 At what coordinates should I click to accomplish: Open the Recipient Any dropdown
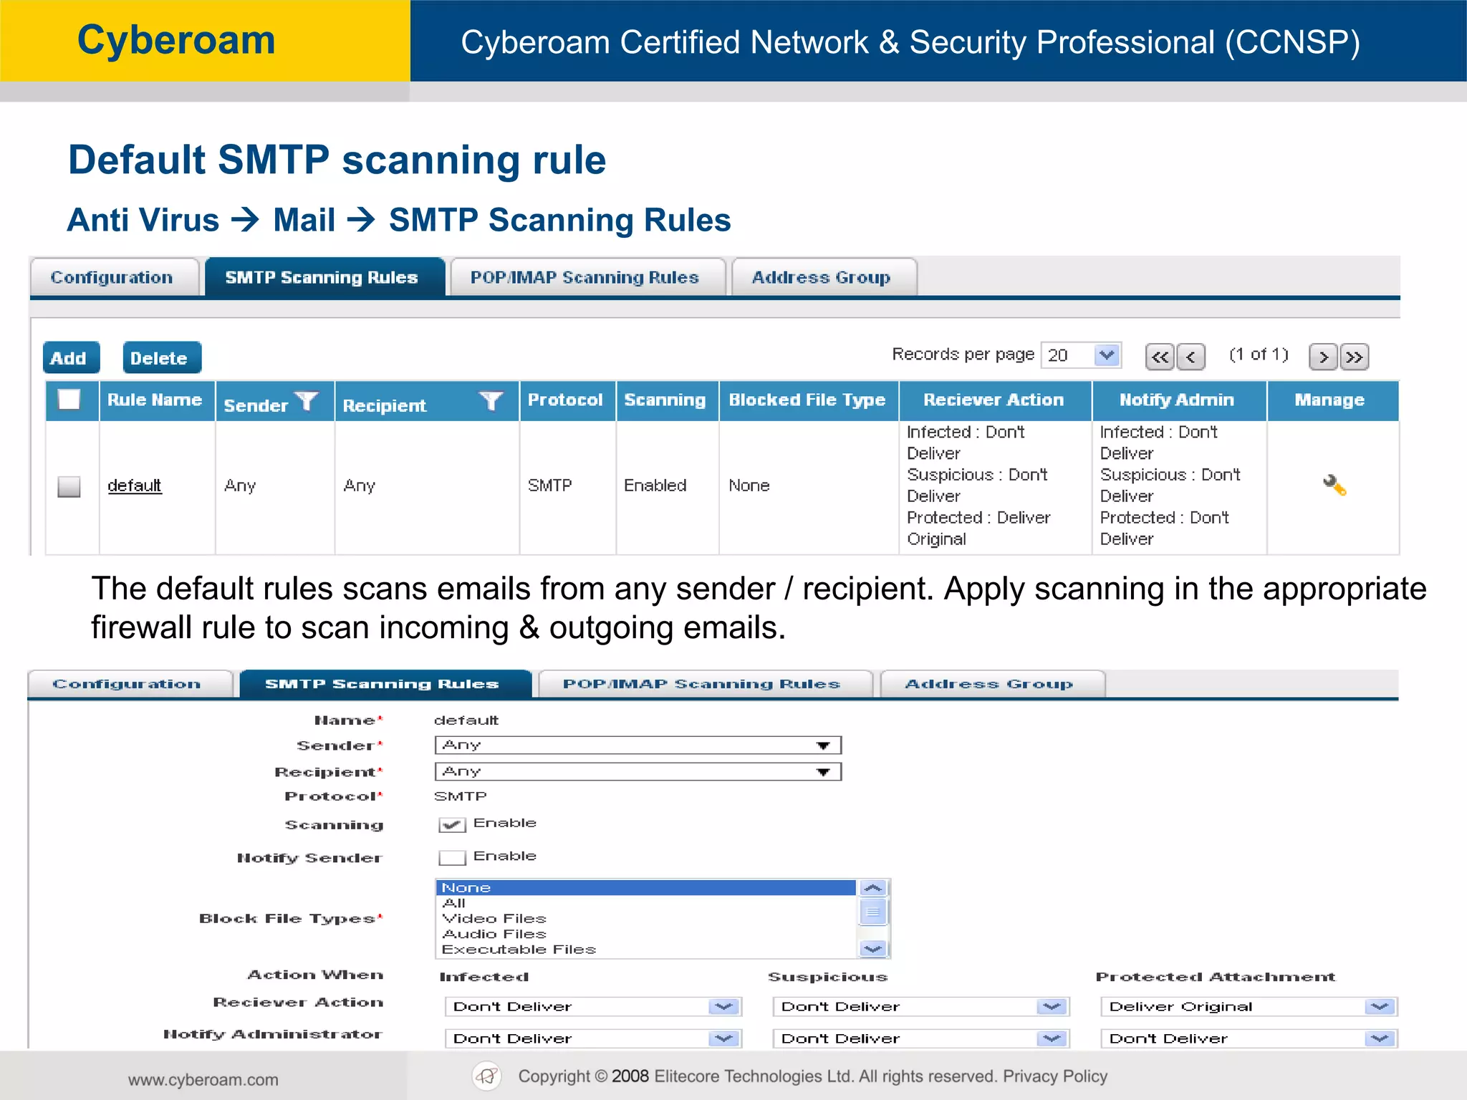[x=638, y=772]
